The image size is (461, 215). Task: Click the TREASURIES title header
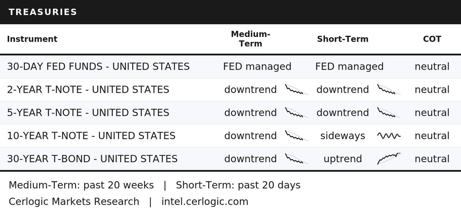pos(43,12)
